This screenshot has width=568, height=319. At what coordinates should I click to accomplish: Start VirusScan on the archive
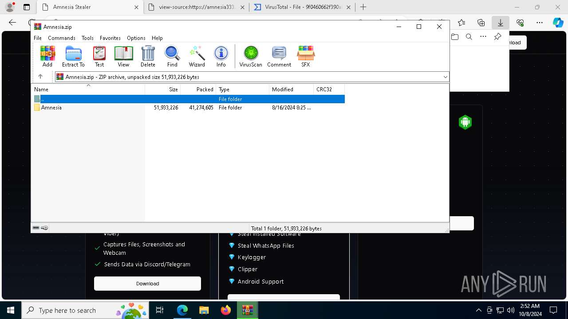point(251,56)
